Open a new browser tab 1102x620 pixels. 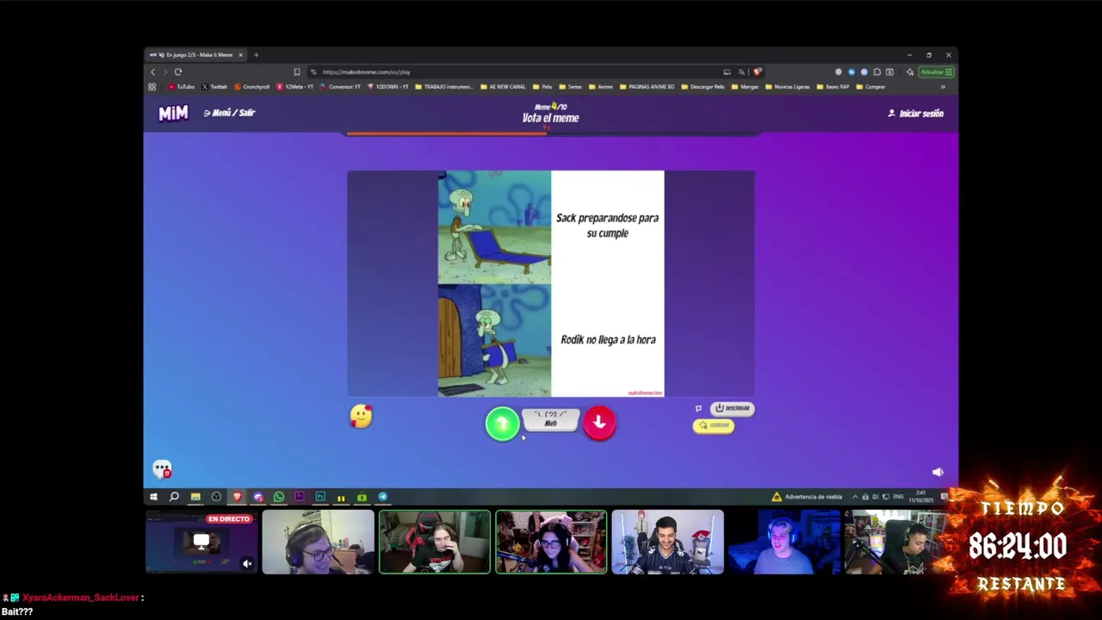pos(256,55)
